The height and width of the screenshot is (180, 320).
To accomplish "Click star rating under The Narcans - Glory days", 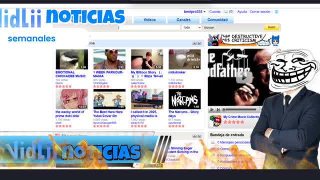I will 176,126.
